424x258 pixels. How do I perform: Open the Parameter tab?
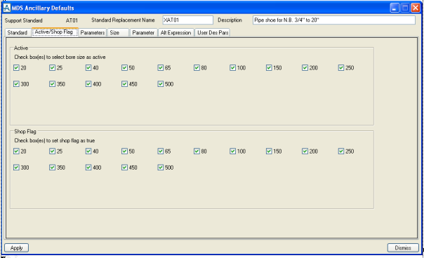pos(144,33)
